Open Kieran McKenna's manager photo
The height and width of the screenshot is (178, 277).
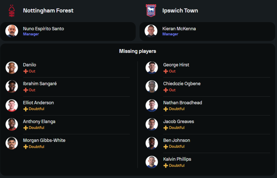click(151, 31)
